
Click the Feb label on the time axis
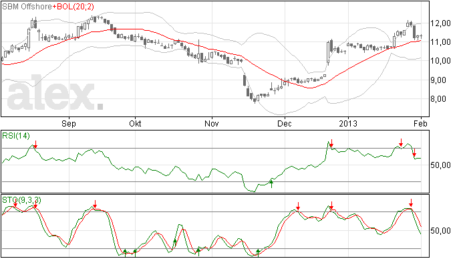(420, 123)
